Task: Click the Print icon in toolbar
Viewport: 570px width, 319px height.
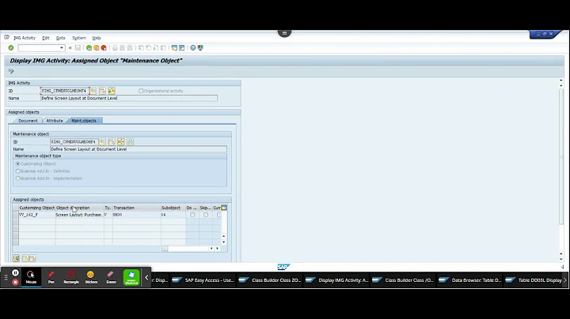Action: 115,48
